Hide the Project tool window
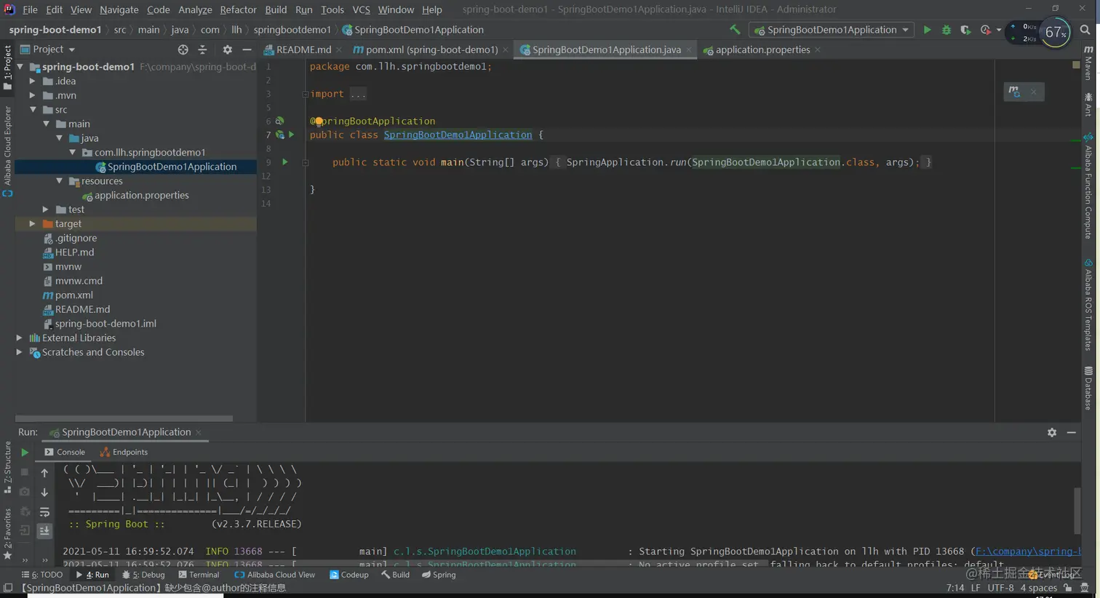Image resolution: width=1100 pixels, height=598 pixels. (x=247, y=49)
